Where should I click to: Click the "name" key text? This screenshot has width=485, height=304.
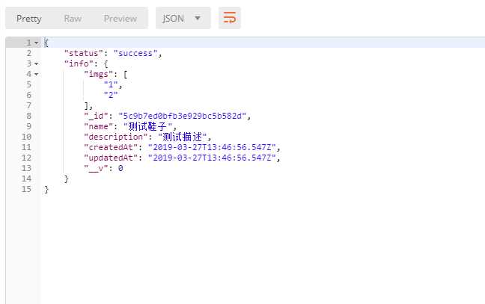tap(98, 126)
